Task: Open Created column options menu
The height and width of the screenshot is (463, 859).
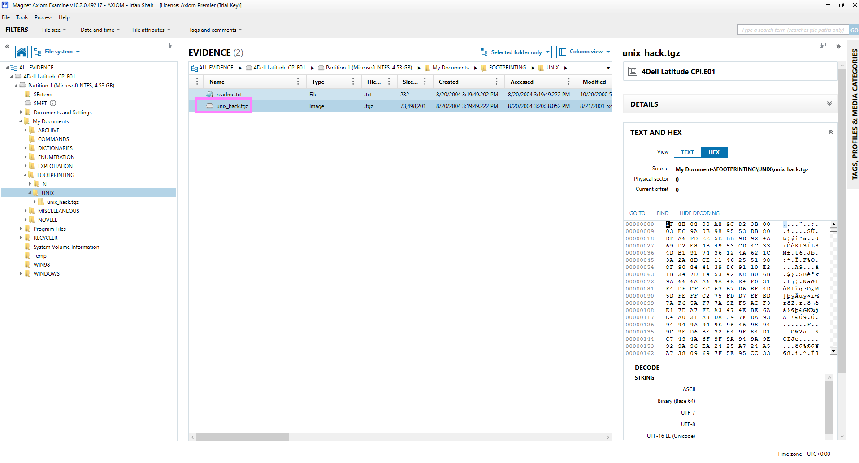Action: [x=496, y=82]
